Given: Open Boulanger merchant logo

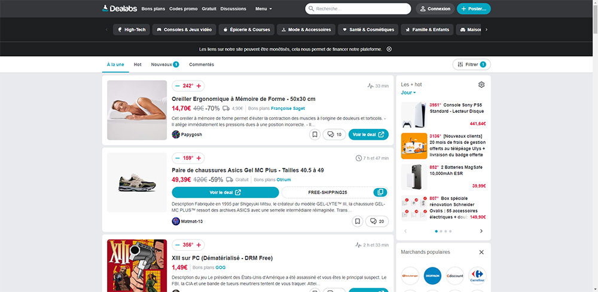Looking at the screenshot, I should tap(410, 276).
